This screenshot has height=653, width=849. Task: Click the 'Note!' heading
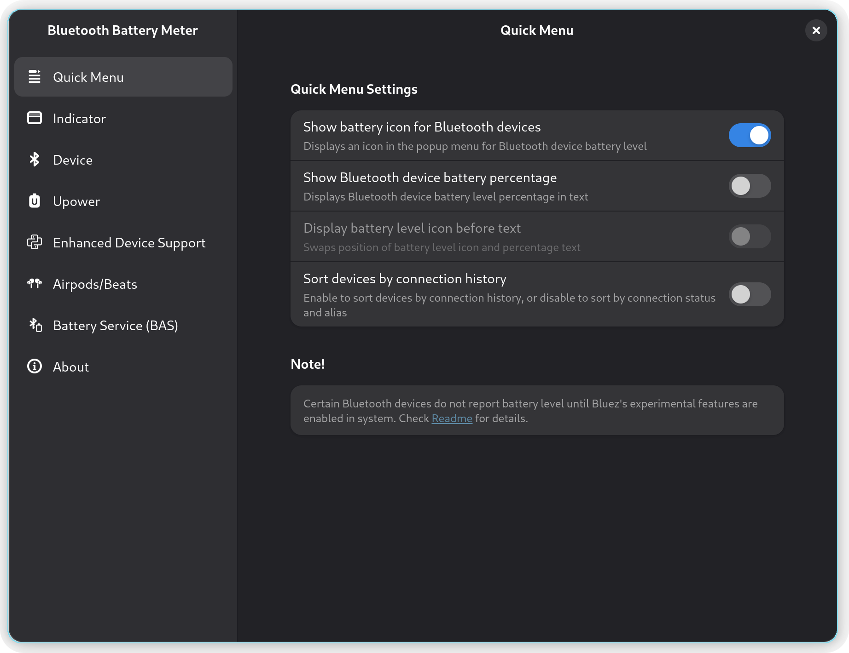(x=308, y=364)
